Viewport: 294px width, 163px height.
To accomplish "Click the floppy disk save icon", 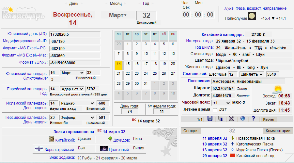I will point(210,119).
